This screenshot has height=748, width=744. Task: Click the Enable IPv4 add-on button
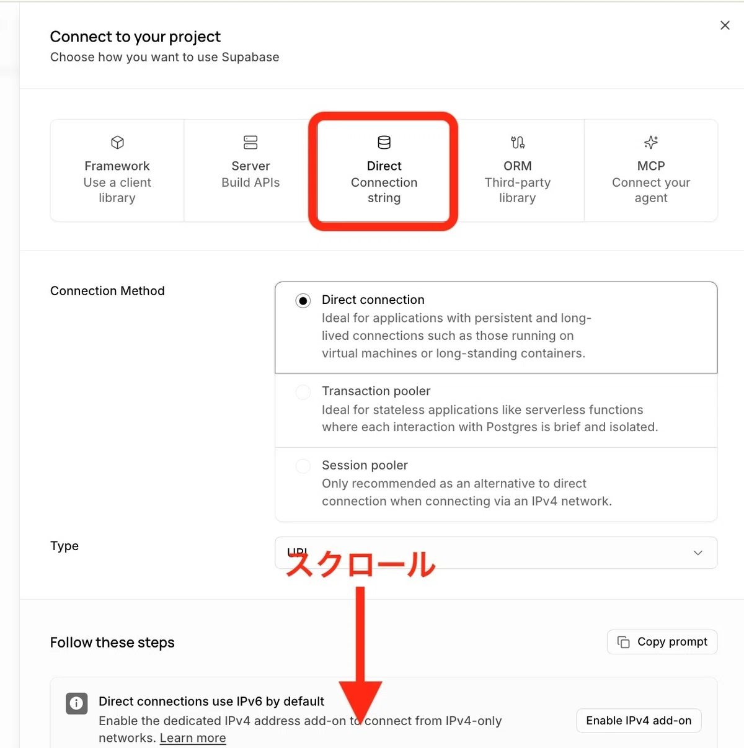[x=639, y=721]
